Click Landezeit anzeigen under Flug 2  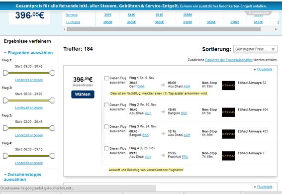29,107
